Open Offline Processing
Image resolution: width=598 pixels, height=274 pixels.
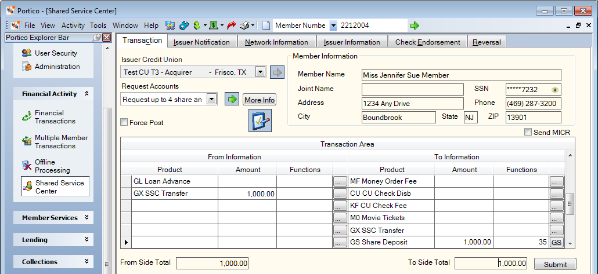(x=46, y=166)
